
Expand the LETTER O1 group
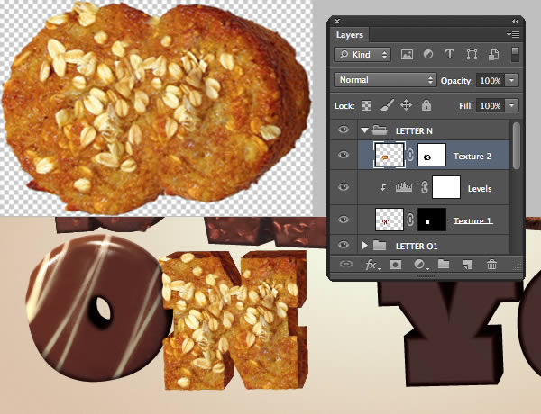tap(364, 245)
